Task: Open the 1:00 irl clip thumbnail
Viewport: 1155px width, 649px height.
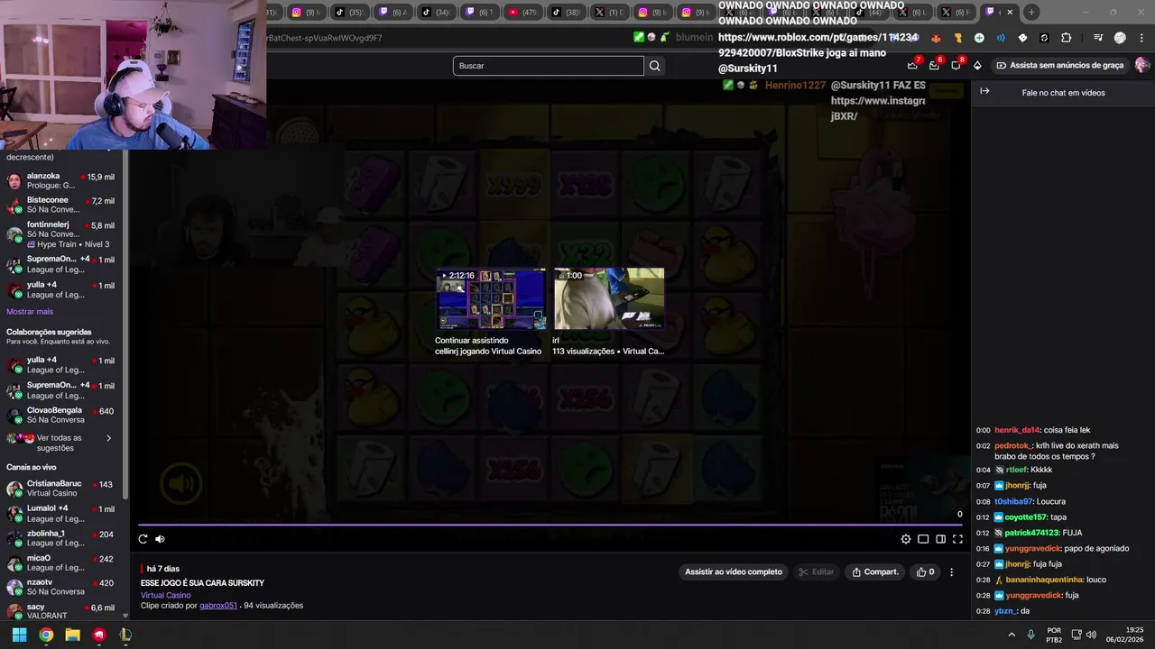Action: click(x=608, y=298)
